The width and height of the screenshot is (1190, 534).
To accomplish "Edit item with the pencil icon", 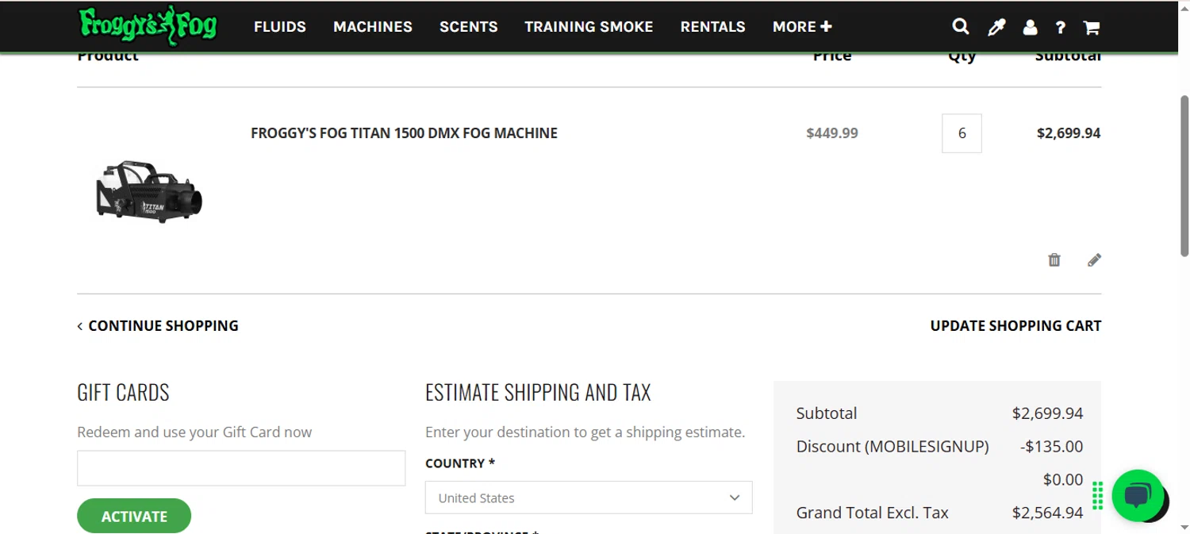I will [x=1094, y=259].
